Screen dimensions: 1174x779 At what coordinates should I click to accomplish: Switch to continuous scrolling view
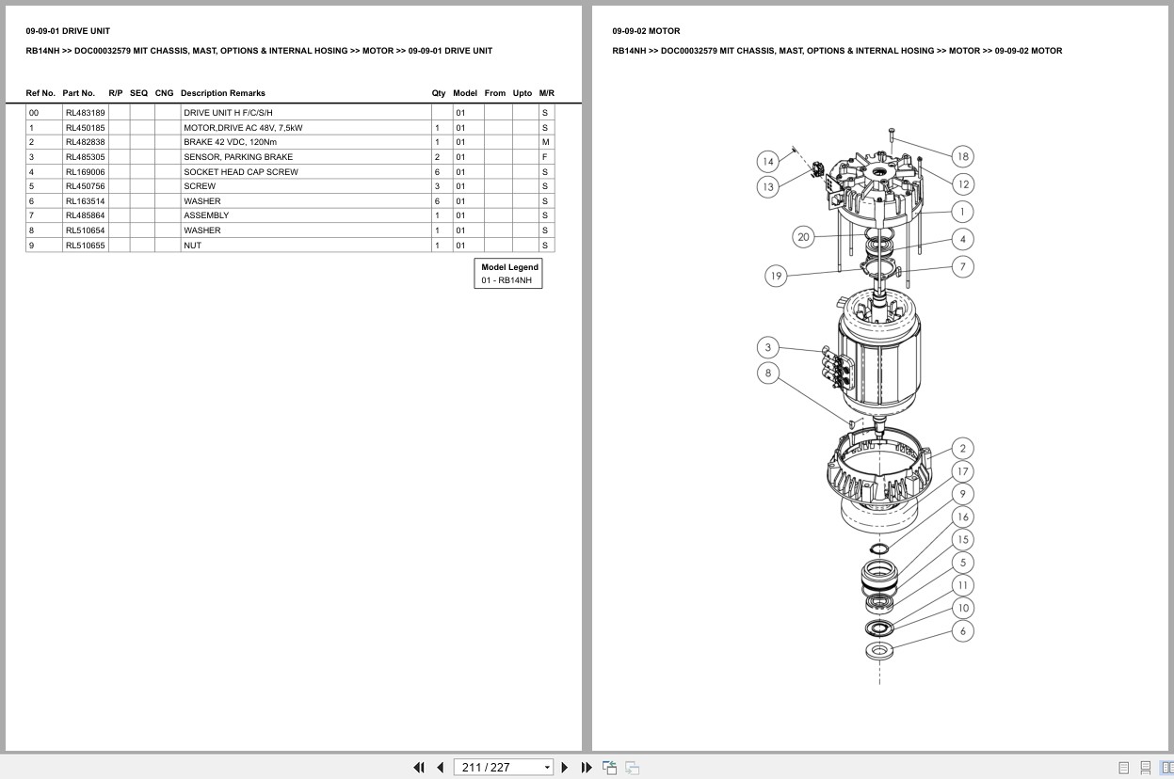(1145, 768)
